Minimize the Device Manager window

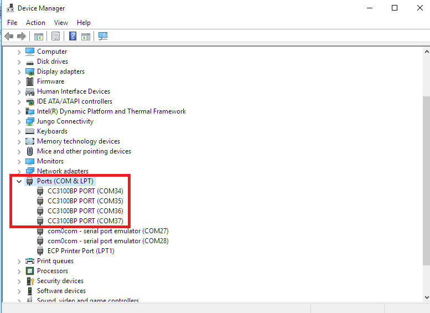pos(370,8)
